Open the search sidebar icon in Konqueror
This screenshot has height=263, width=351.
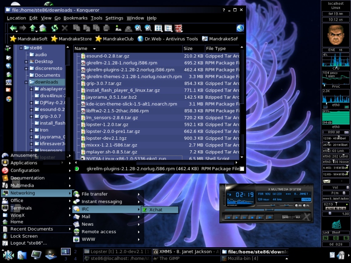tap(8, 66)
